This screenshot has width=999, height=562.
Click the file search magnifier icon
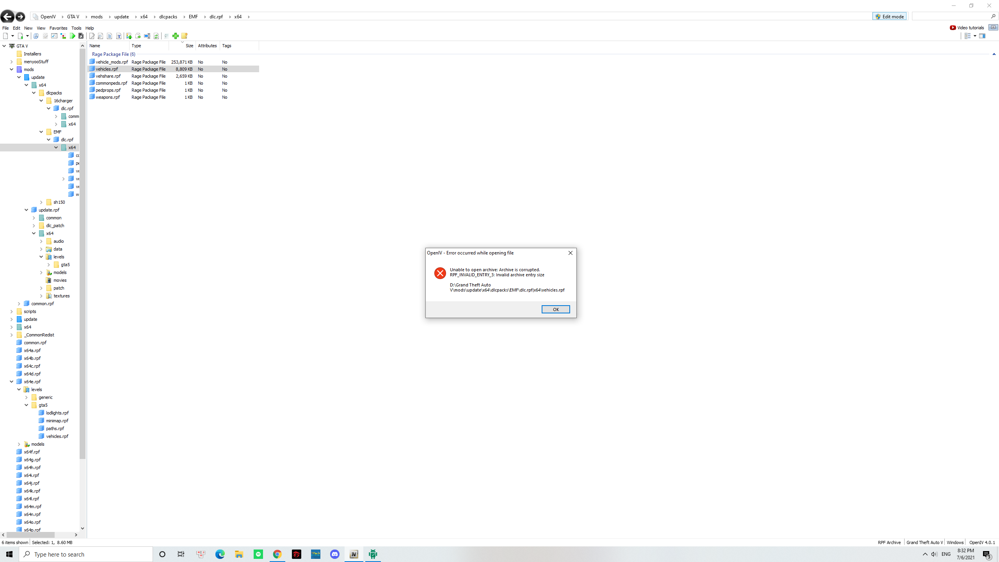pyautogui.click(x=100, y=36)
